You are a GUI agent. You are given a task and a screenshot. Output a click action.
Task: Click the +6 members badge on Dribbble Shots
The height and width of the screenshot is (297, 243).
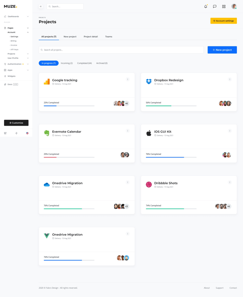tap(229, 206)
